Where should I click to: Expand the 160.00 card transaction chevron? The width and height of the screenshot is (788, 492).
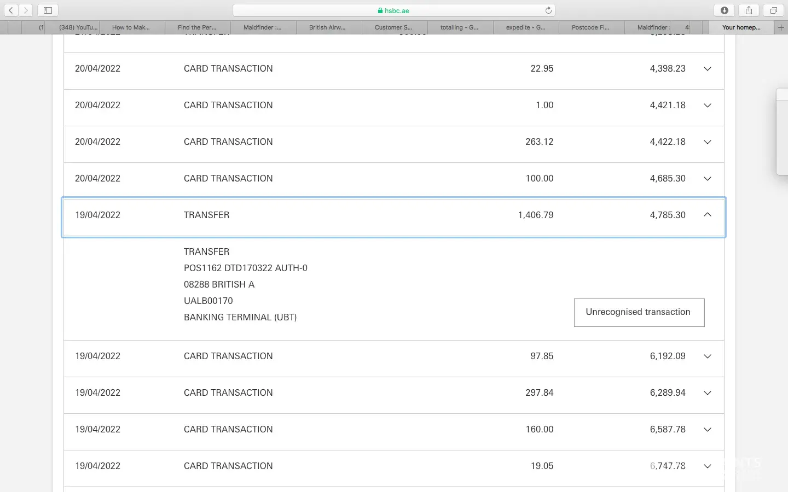pyautogui.click(x=707, y=430)
